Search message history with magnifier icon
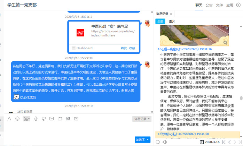243x146 pixels. (x=158, y=142)
